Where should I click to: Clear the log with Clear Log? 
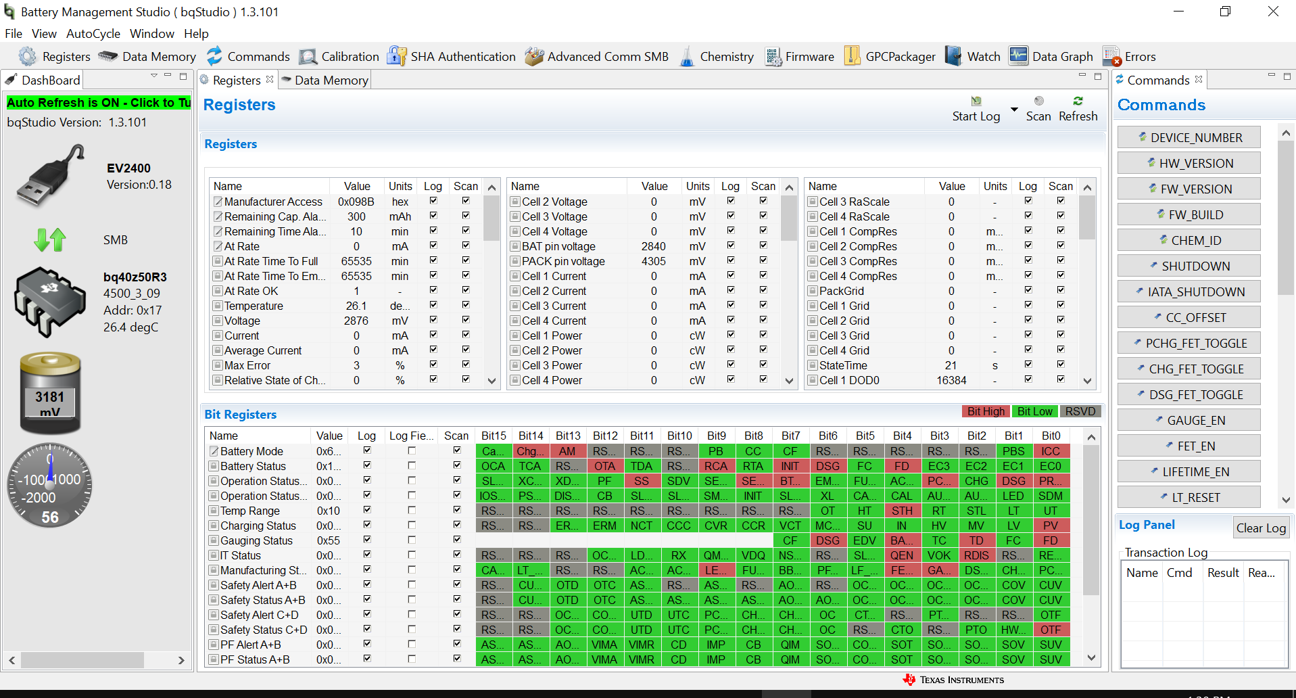1261,528
